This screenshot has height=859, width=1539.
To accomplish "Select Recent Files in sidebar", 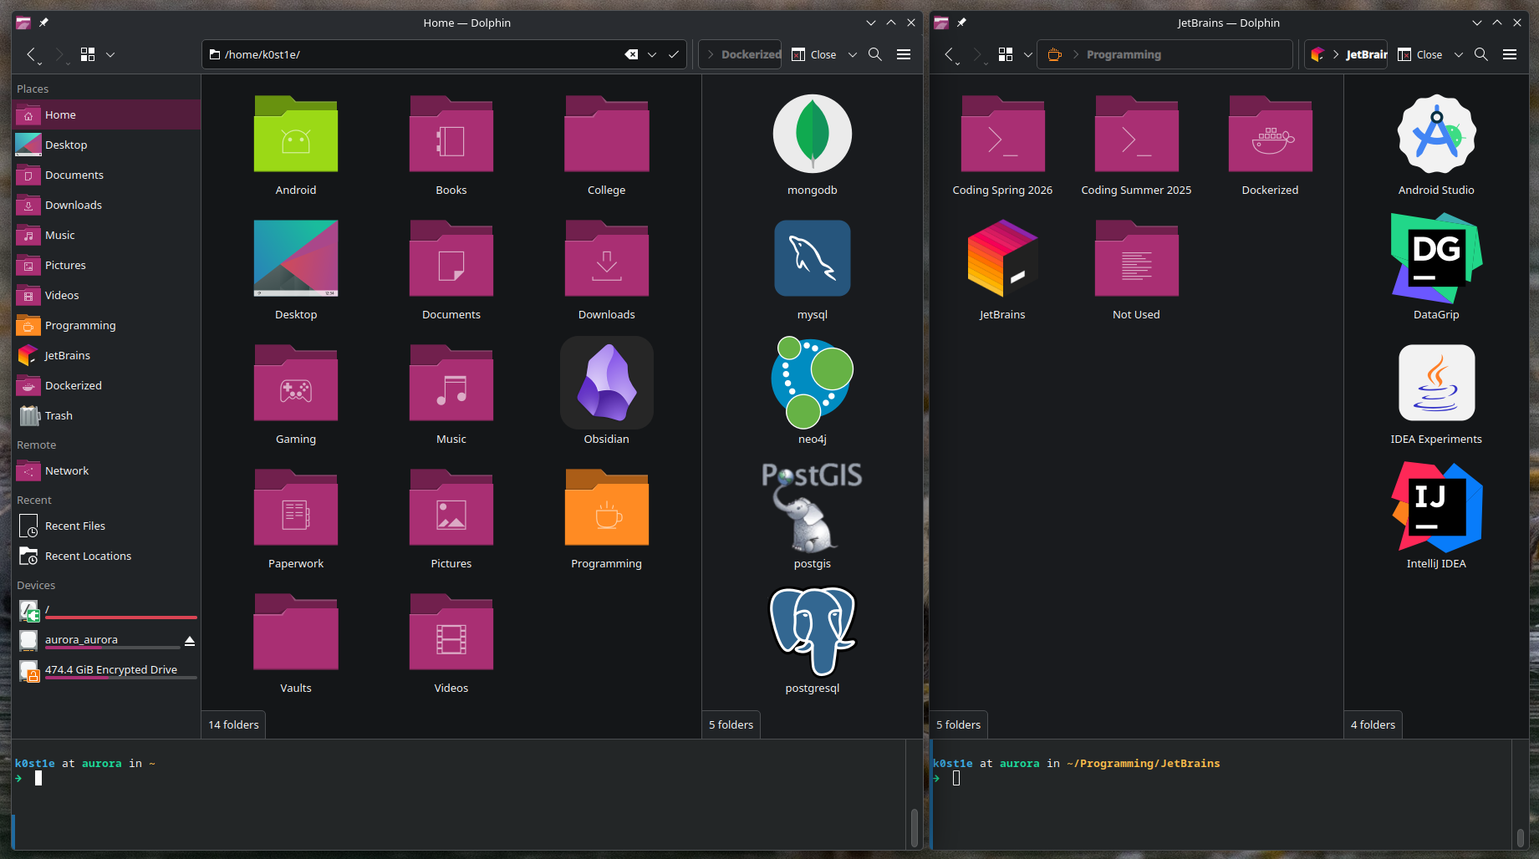I will coord(106,526).
